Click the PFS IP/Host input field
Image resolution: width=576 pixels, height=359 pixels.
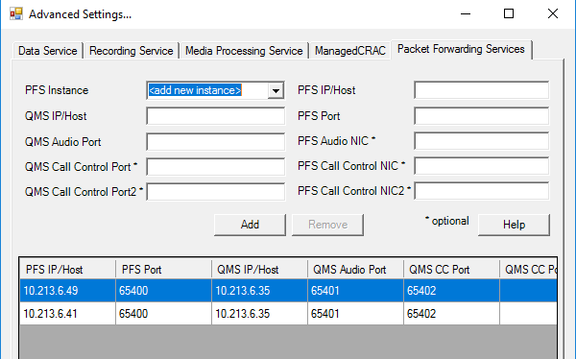(x=482, y=90)
